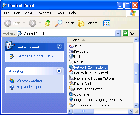The height and width of the screenshot is (115, 140).
Task: Open the Edit menu
Action: (17, 13)
